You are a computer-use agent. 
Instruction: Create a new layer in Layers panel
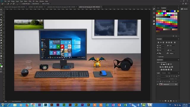173,101
